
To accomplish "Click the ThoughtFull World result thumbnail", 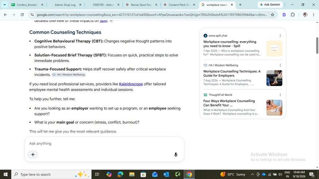I will point(274,108).
